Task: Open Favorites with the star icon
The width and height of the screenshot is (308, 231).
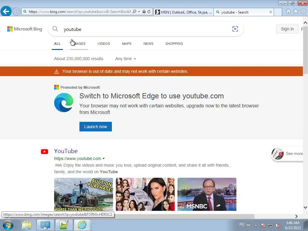Action: pyautogui.click(x=296, y=12)
